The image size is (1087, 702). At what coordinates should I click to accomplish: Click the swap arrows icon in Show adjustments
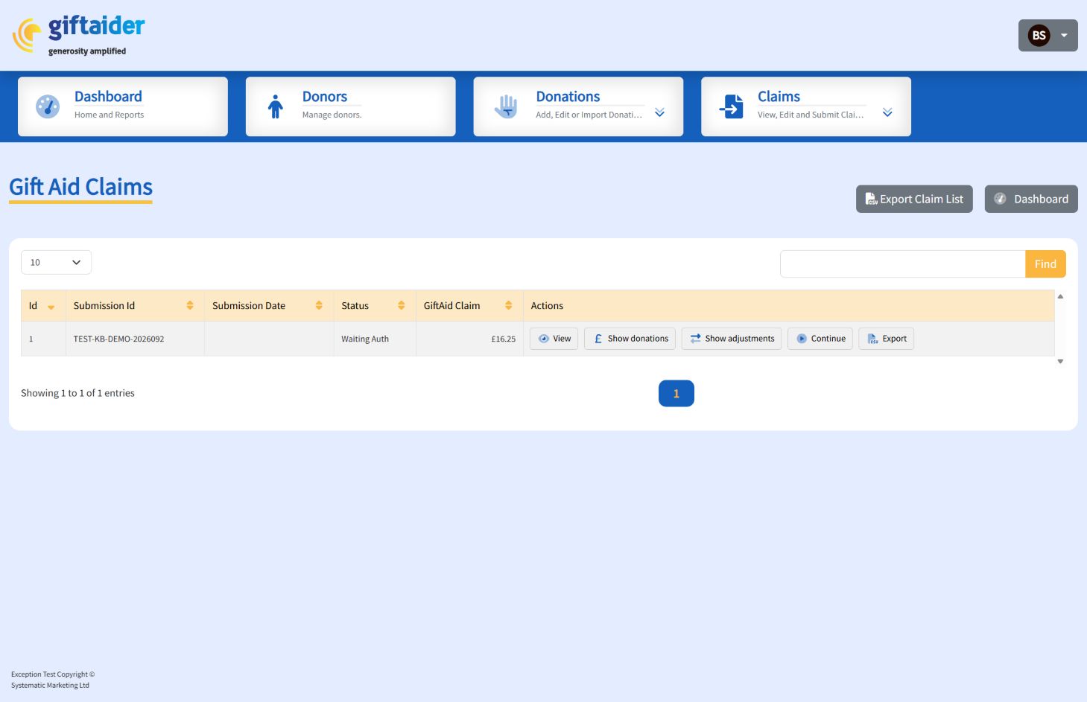[x=695, y=339]
